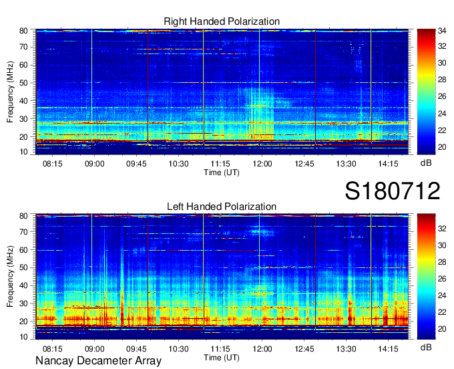Viewport: 454px width, 369px height.
Task: Click the Left Handed plot's dB colorbar
Action: (x=426, y=277)
